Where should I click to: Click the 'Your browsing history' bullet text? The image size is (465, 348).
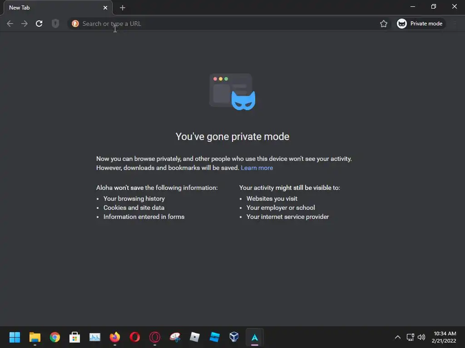[x=134, y=198]
